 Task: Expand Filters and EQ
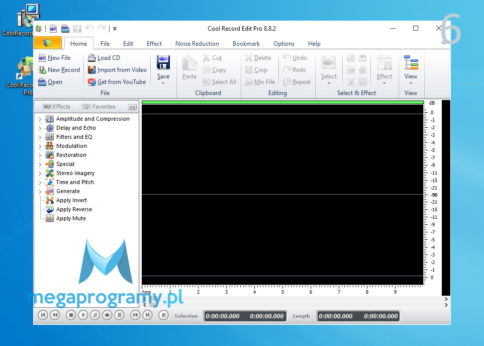coord(40,137)
